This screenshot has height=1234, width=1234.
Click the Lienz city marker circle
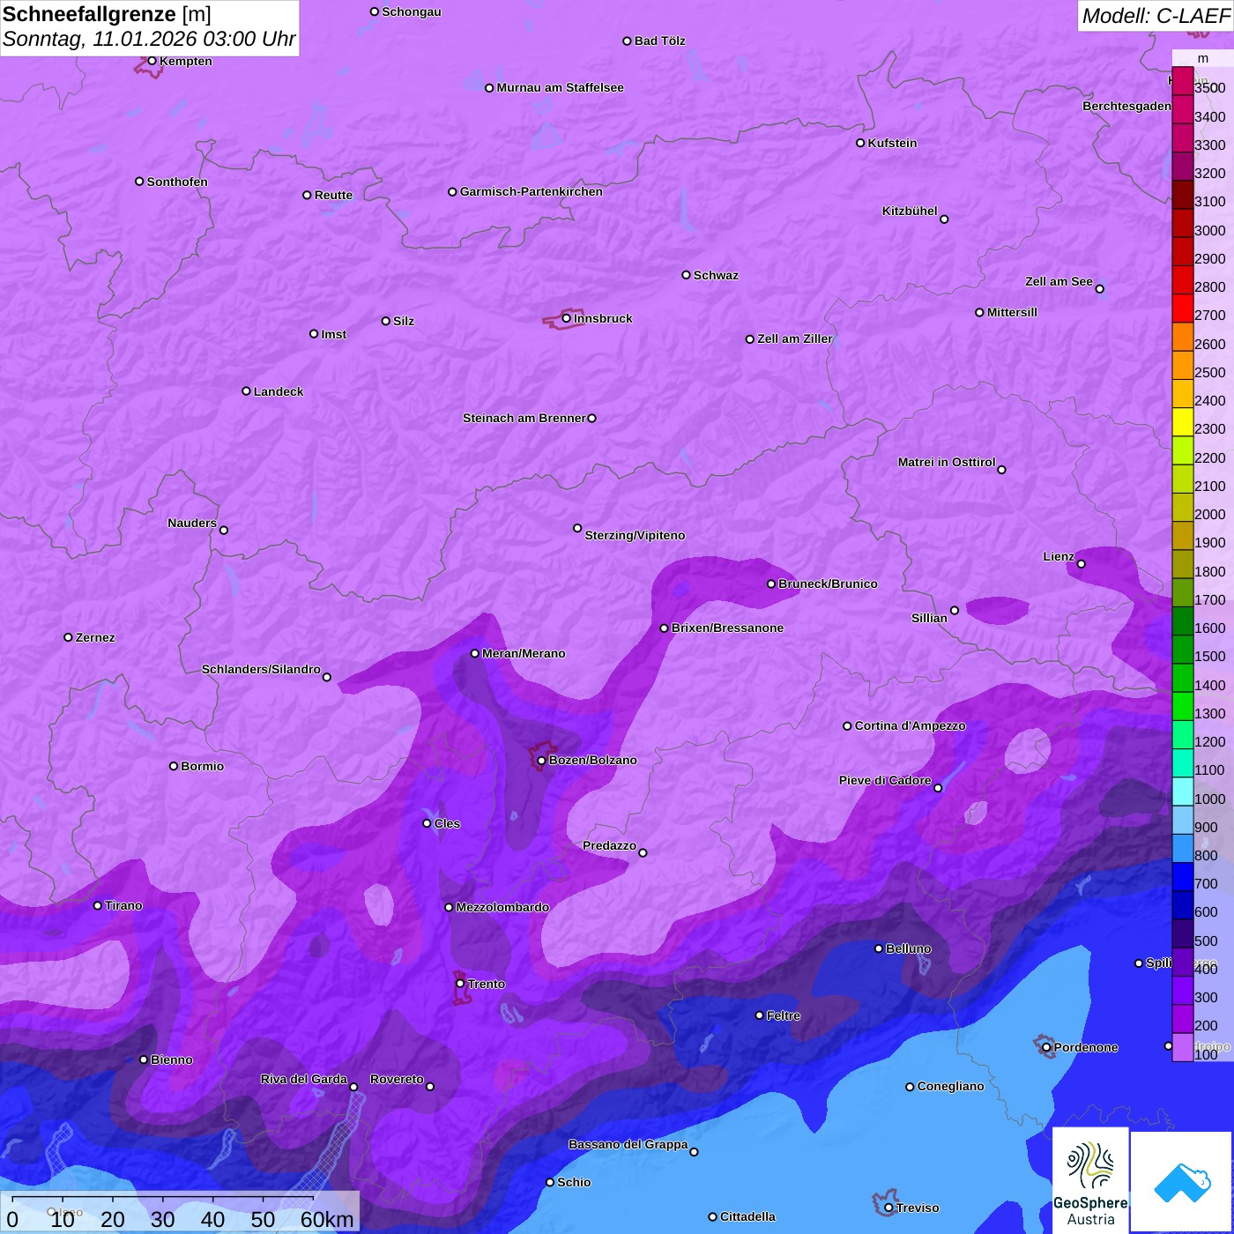1082,564
